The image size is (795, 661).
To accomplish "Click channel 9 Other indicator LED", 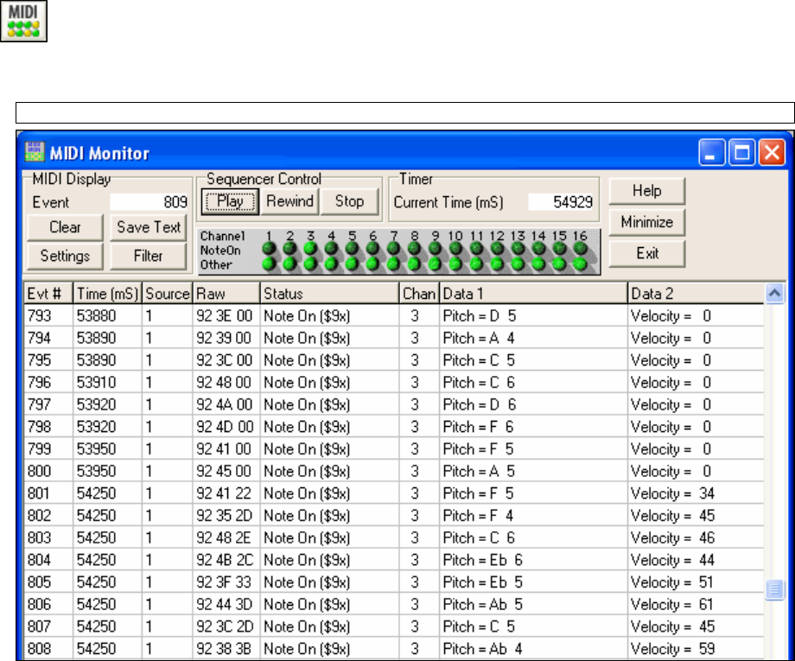I will tap(435, 264).
